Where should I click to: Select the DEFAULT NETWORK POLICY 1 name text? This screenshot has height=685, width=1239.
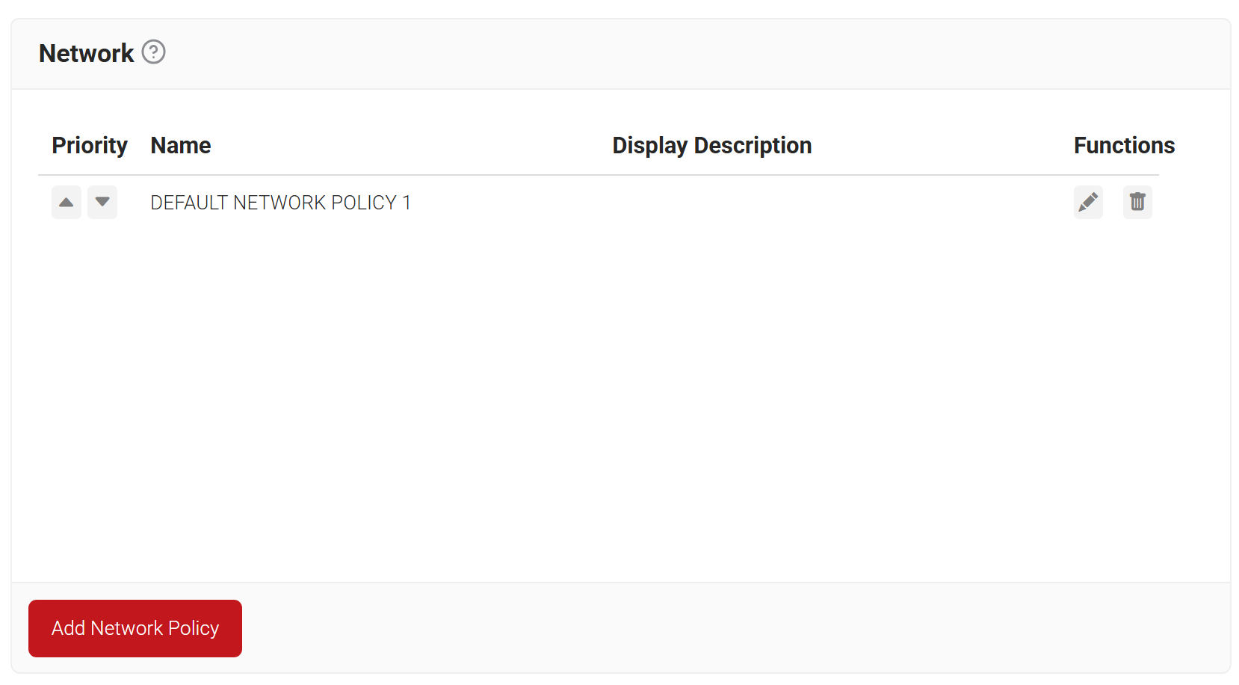pos(280,203)
